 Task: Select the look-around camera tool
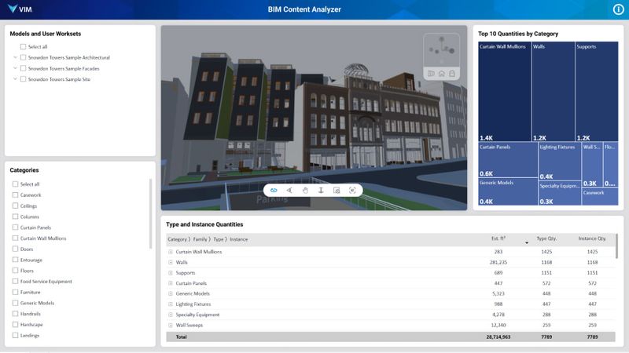tap(289, 191)
